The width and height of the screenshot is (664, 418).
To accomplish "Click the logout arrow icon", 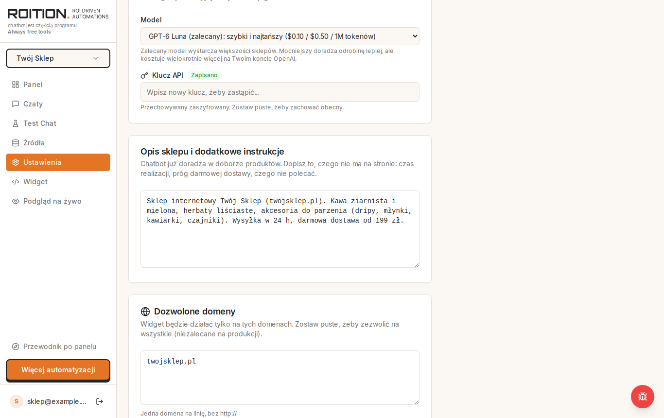I will (x=100, y=401).
